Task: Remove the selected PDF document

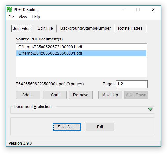Action: (81, 95)
